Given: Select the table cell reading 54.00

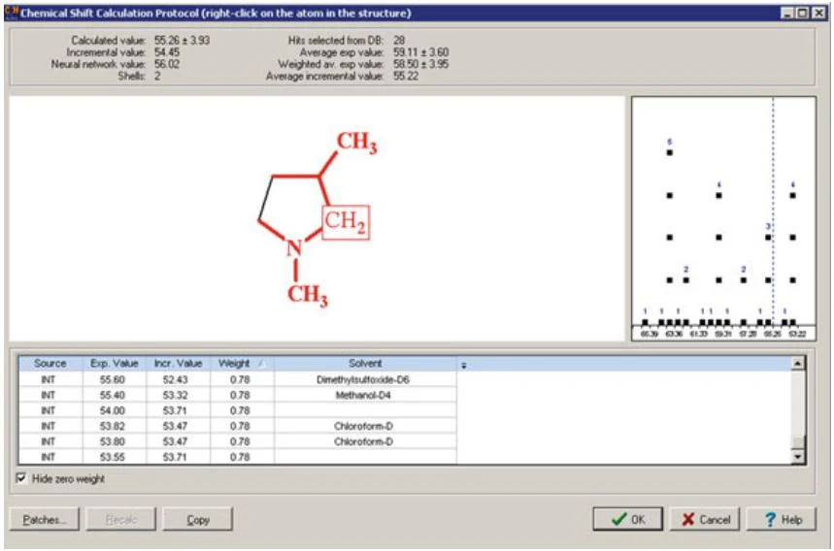Looking at the screenshot, I should pos(114,410).
